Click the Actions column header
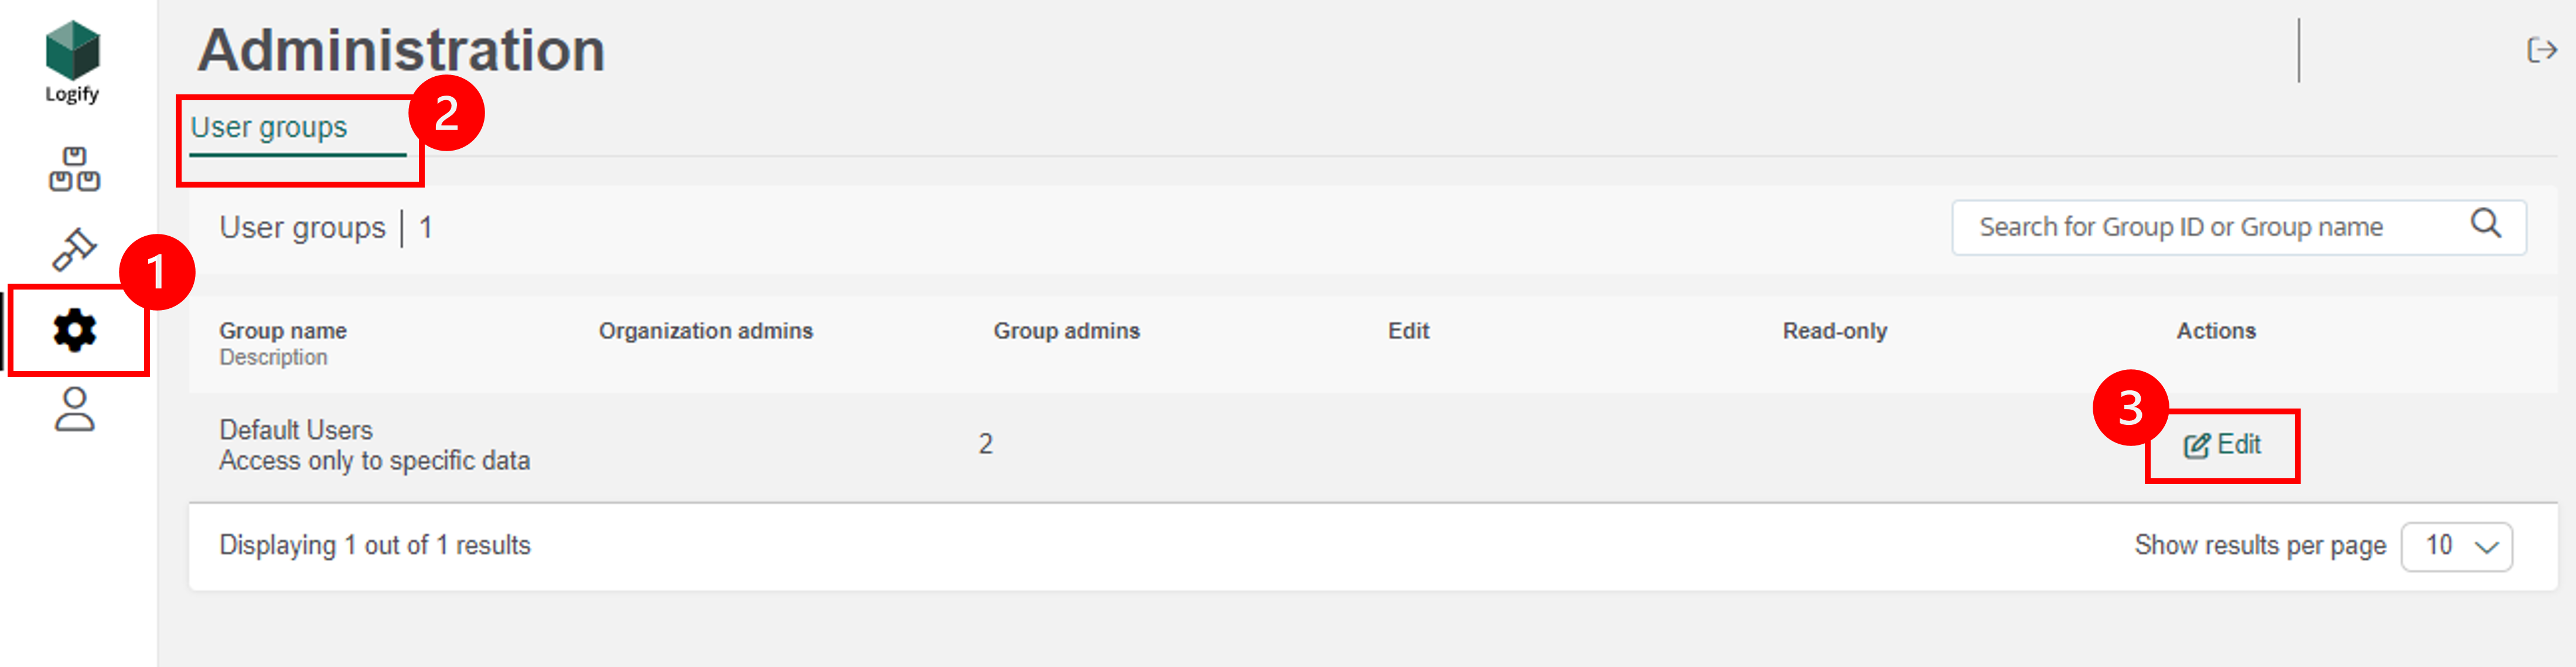 2216,331
